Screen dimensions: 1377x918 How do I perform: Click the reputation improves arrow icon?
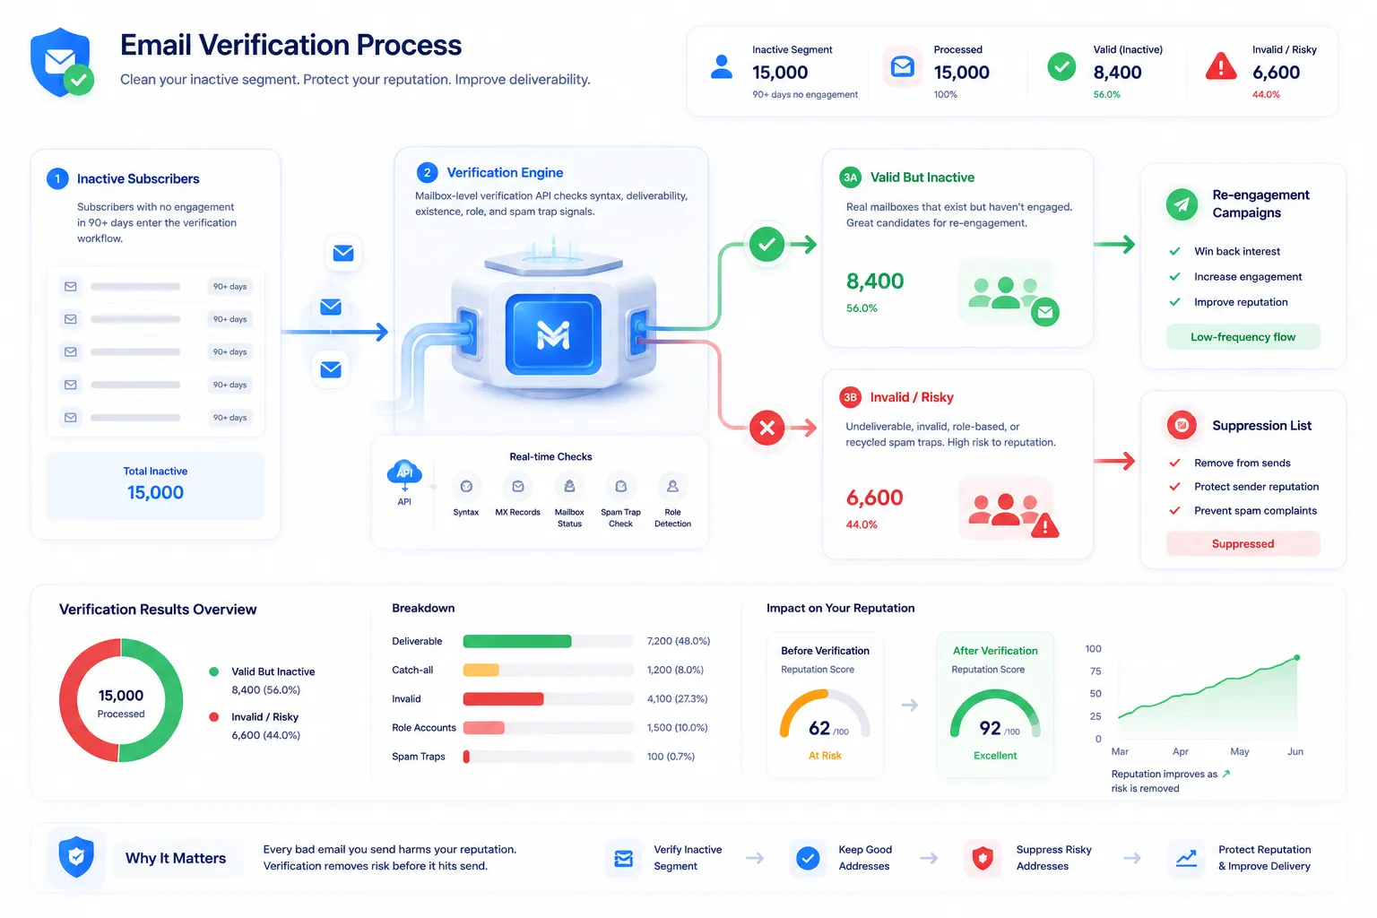(x=1226, y=774)
